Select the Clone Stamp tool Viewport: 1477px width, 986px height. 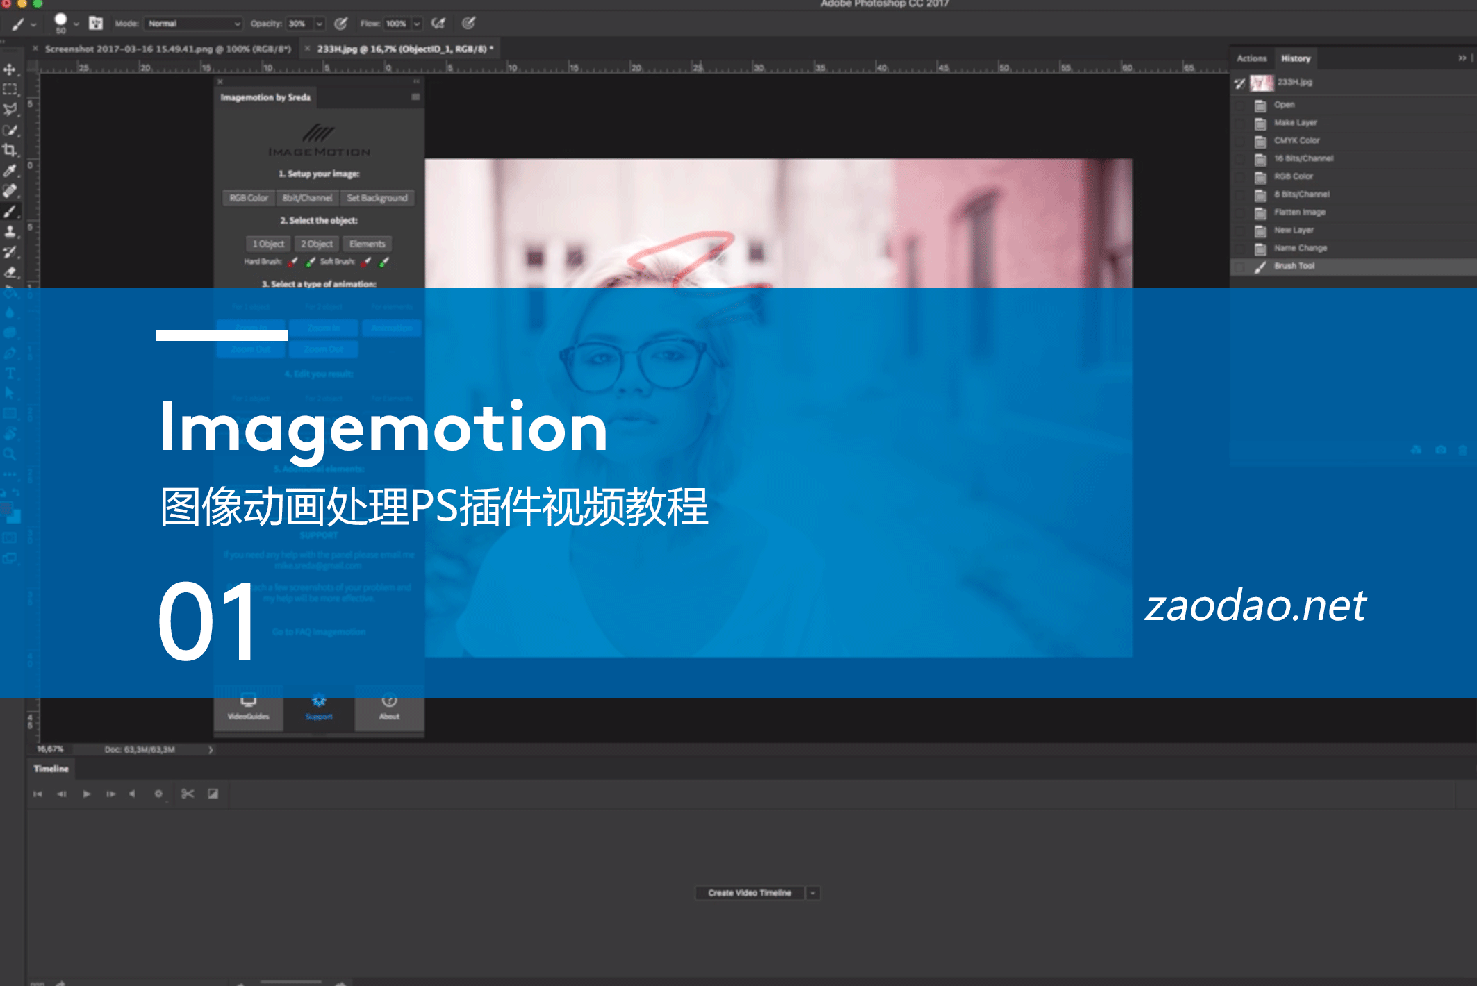click(x=10, y=231)
